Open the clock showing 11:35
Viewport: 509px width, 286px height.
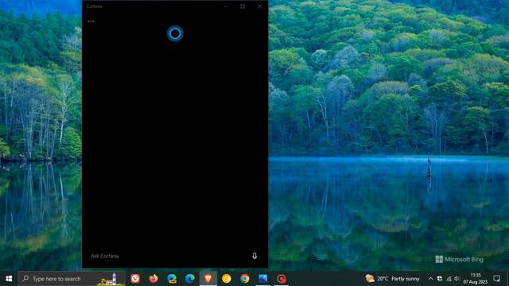tap(476, 279)
